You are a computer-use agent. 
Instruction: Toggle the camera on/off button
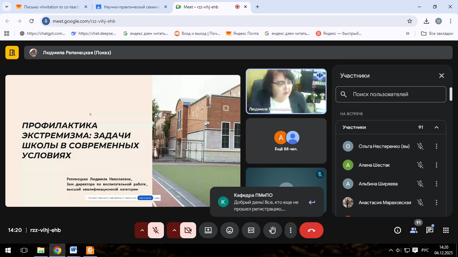click(x=188, y=230)
